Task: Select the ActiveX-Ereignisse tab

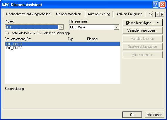Action: [x=129, y=14]
